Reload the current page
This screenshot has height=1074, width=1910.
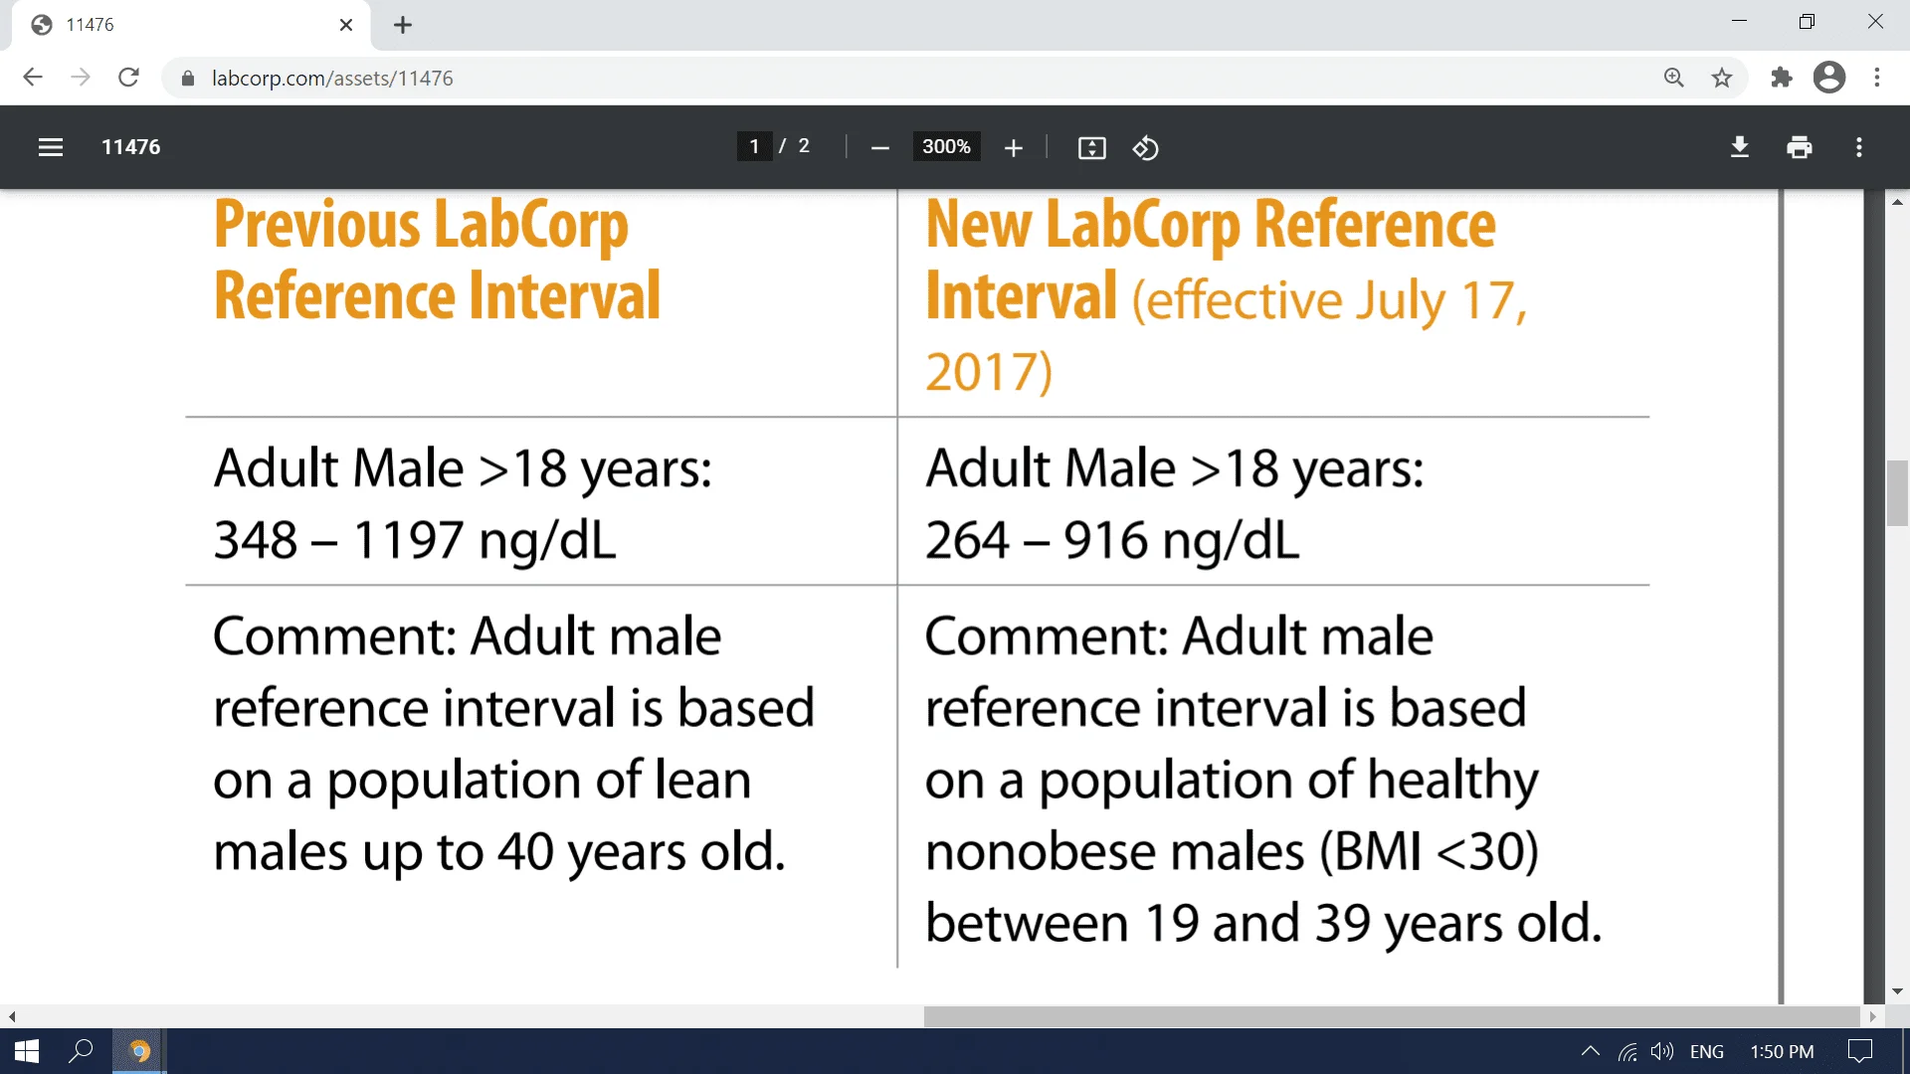[128, 78]
